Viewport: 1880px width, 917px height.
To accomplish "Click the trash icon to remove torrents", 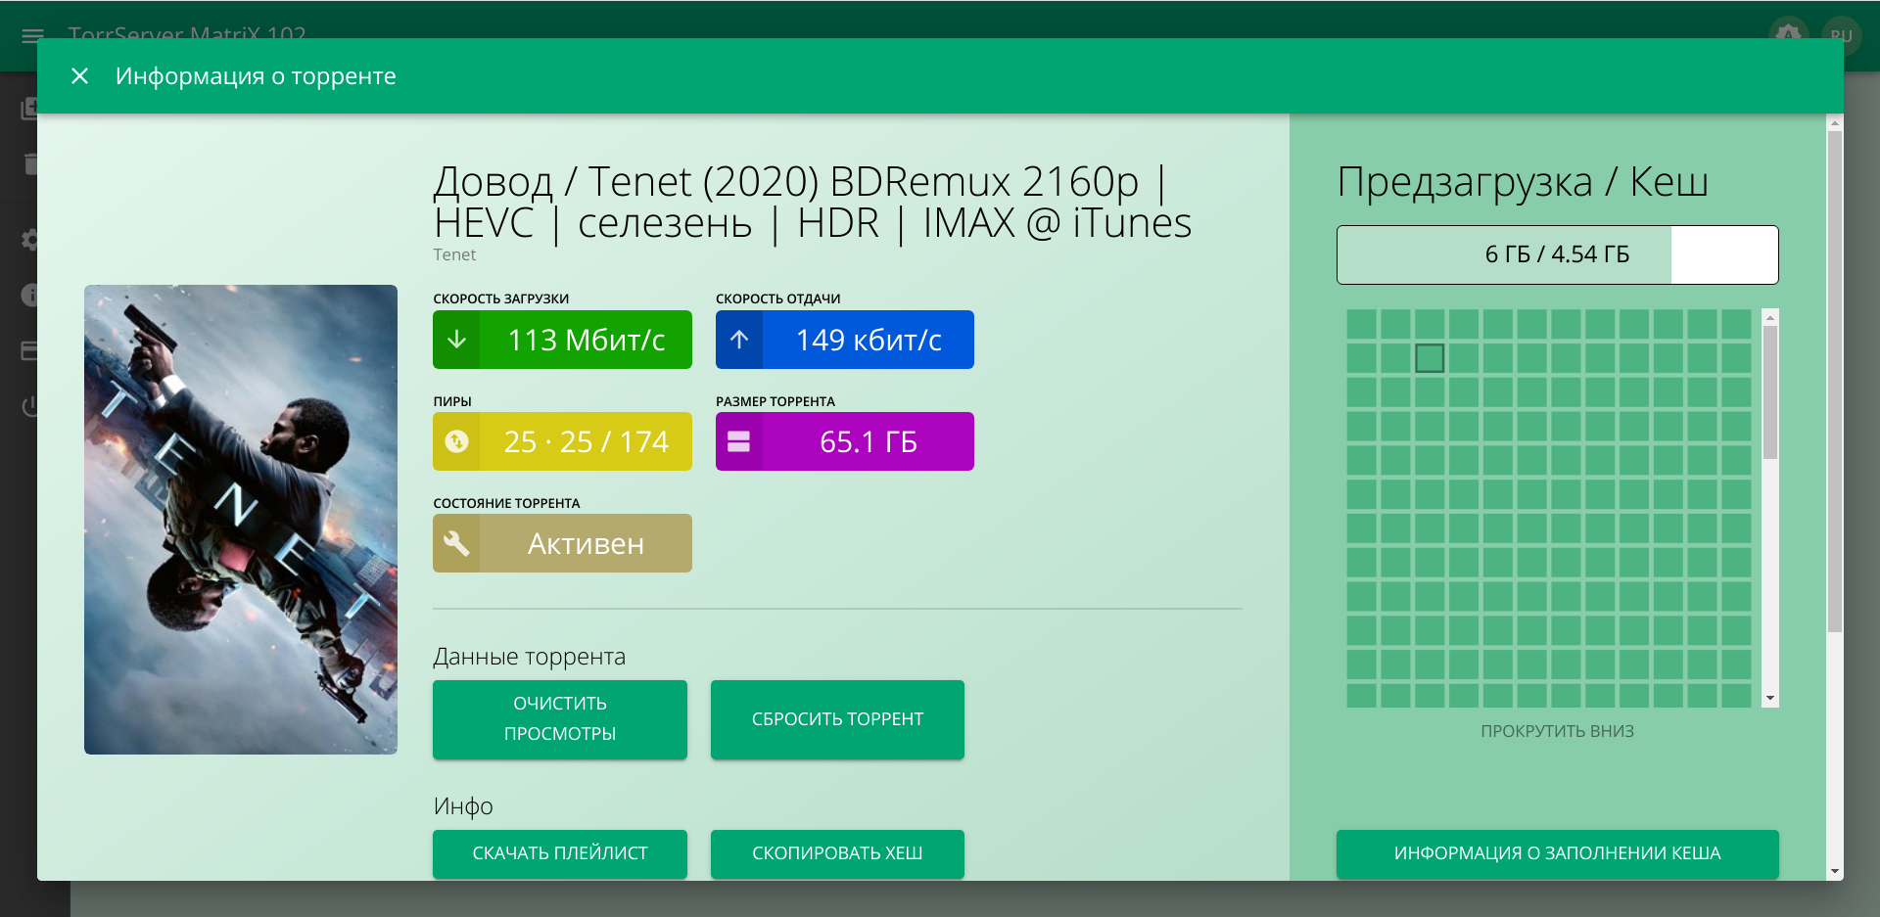I will pyautogui.click(x=29, y=164).
